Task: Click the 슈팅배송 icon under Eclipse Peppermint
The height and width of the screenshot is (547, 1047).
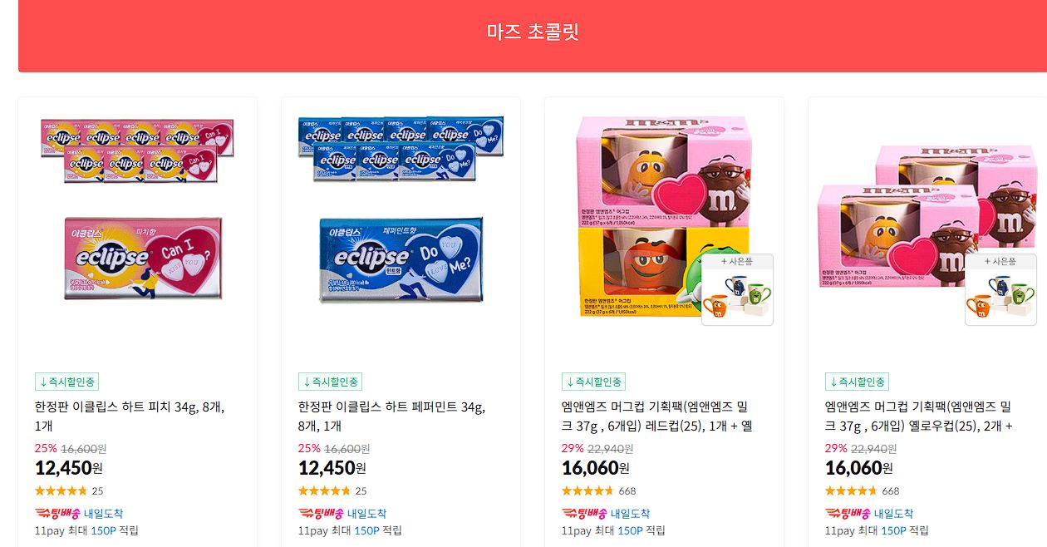Action: coord(318,514)
